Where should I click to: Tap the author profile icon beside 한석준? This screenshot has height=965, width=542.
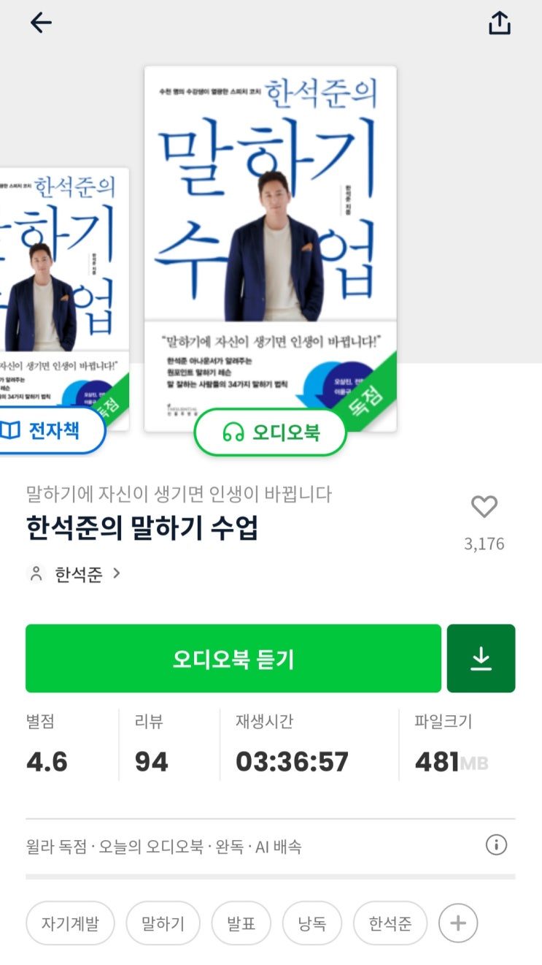coord(36,574)
